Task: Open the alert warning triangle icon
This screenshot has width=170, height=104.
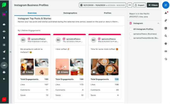Action: [x=166, y=13]
